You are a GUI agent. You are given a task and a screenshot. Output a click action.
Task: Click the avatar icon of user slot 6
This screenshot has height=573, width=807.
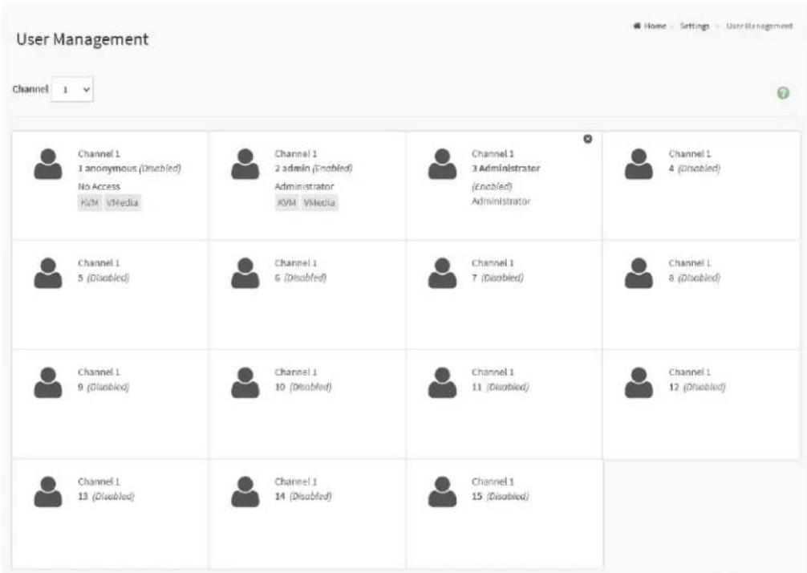[245, 273]
